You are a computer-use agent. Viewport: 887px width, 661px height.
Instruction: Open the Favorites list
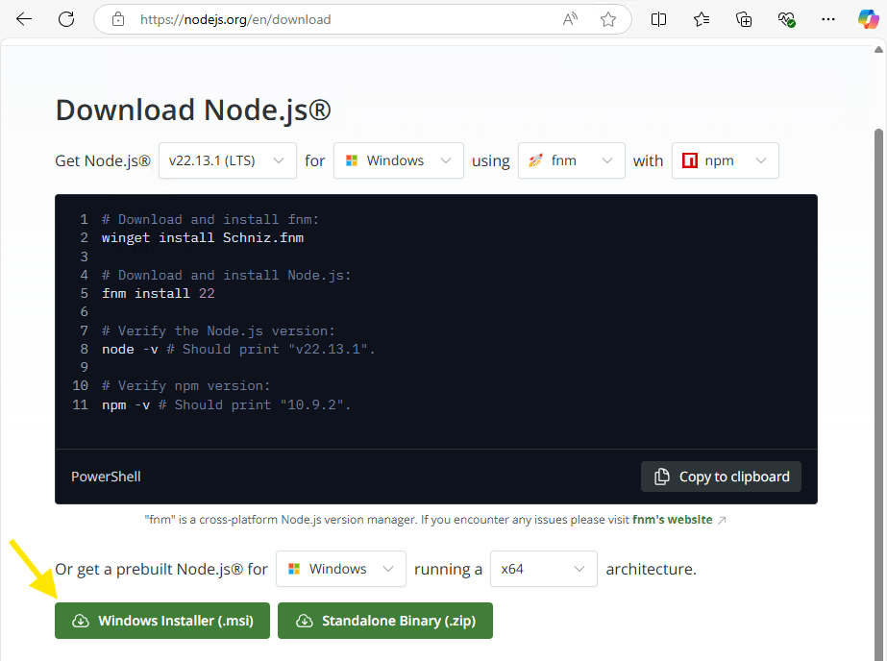click(702, 19)
